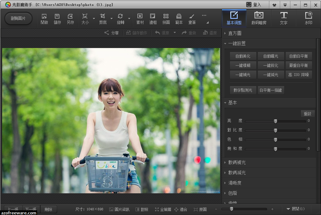The image size is (321, 215).
Task: Open the 素材 materials panel
Action: [x=140, y=18]
